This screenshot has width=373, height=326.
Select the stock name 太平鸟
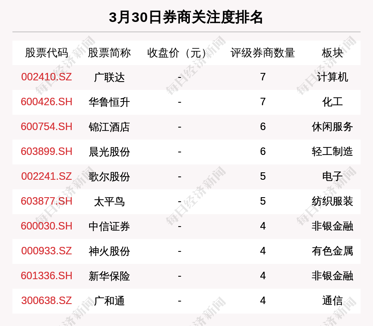tap(109, 201)
